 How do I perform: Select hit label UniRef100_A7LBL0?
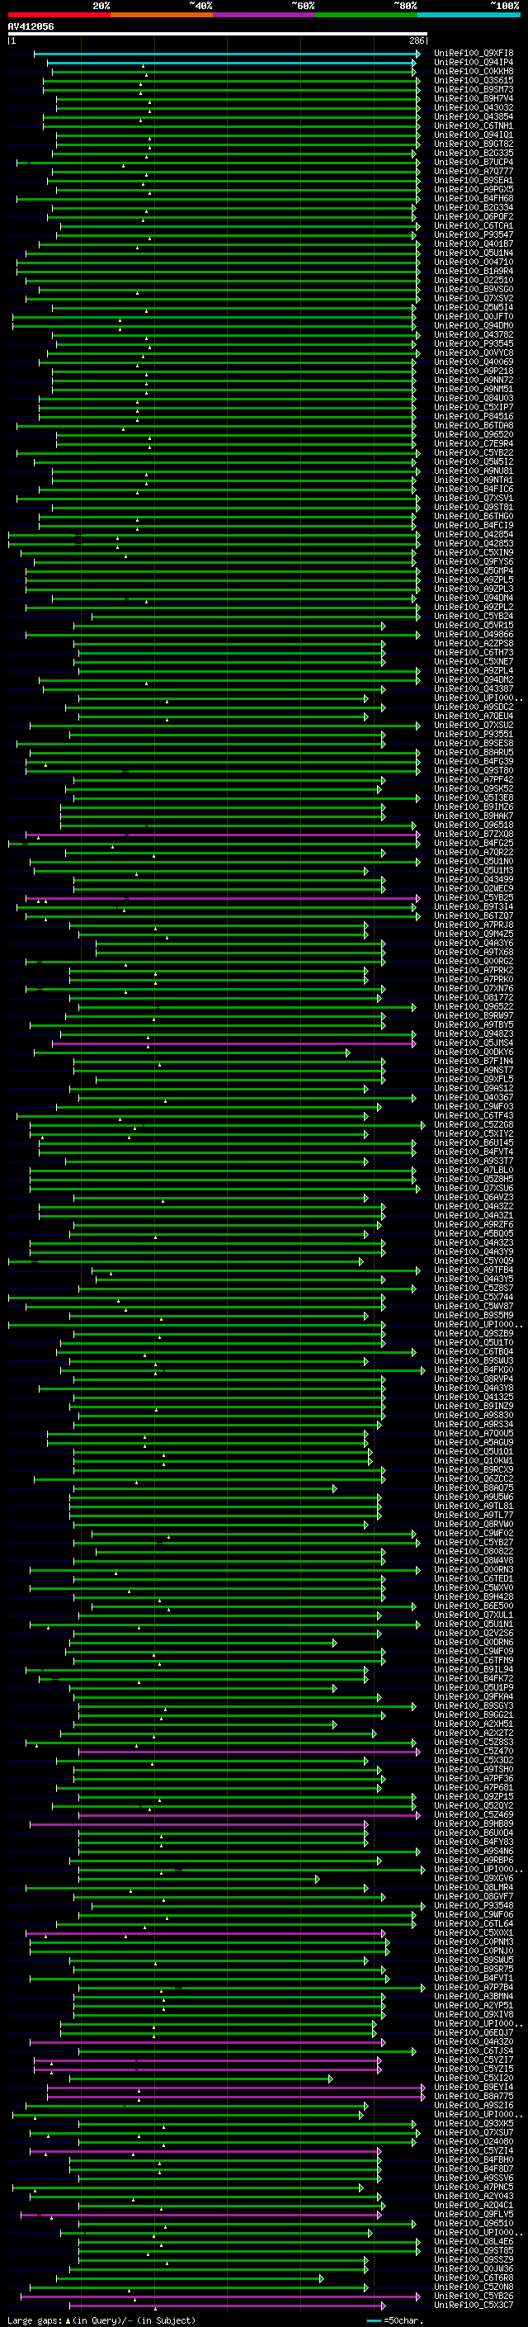click(474, 1170)
